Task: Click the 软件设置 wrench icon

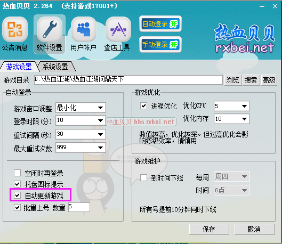Action: 50,29
